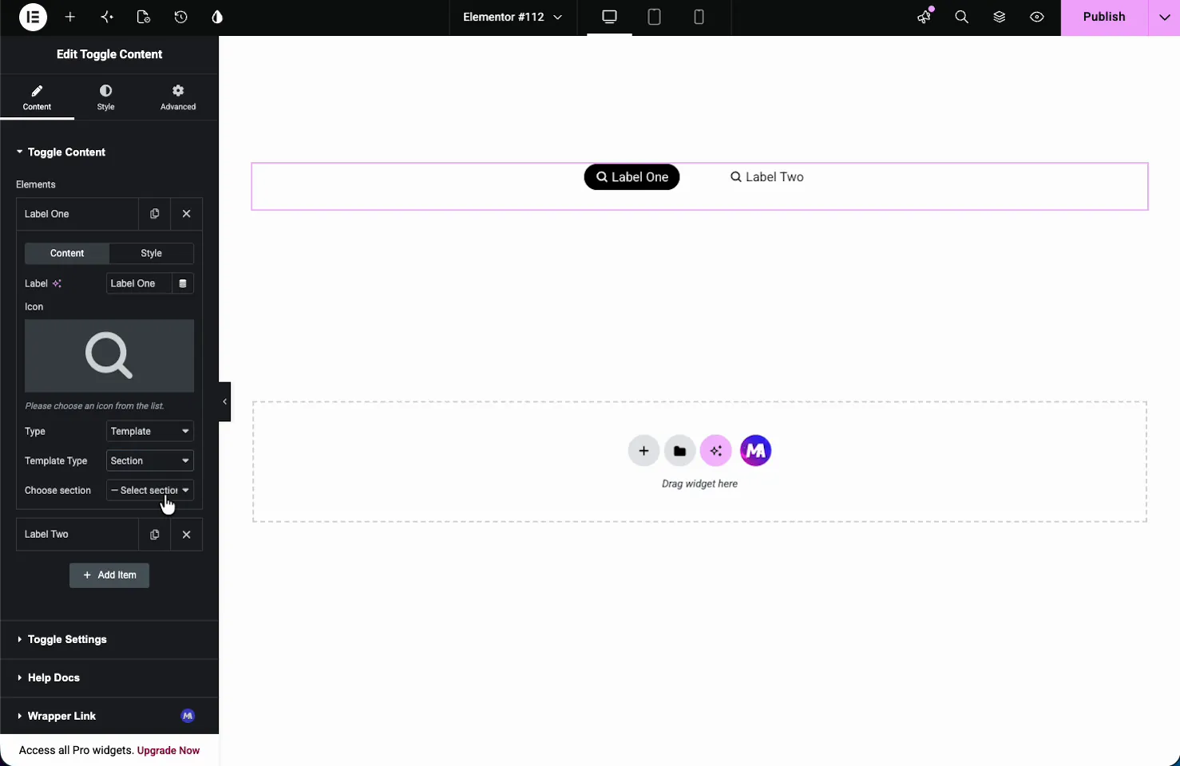Open the History clock icon
This screenshot has height=766, width=1180.
(x=181, y=17)
